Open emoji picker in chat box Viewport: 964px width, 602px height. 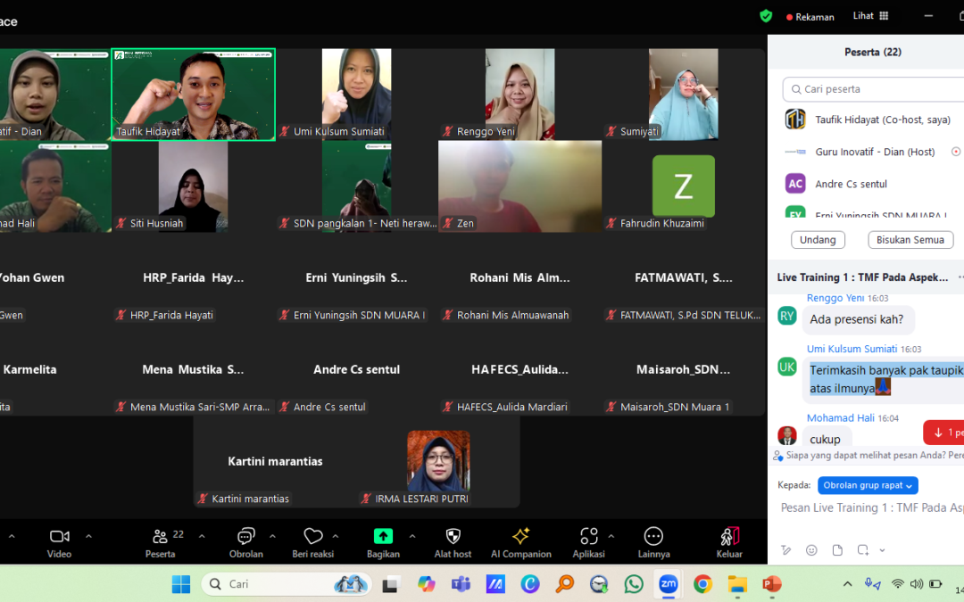point(811,549)
